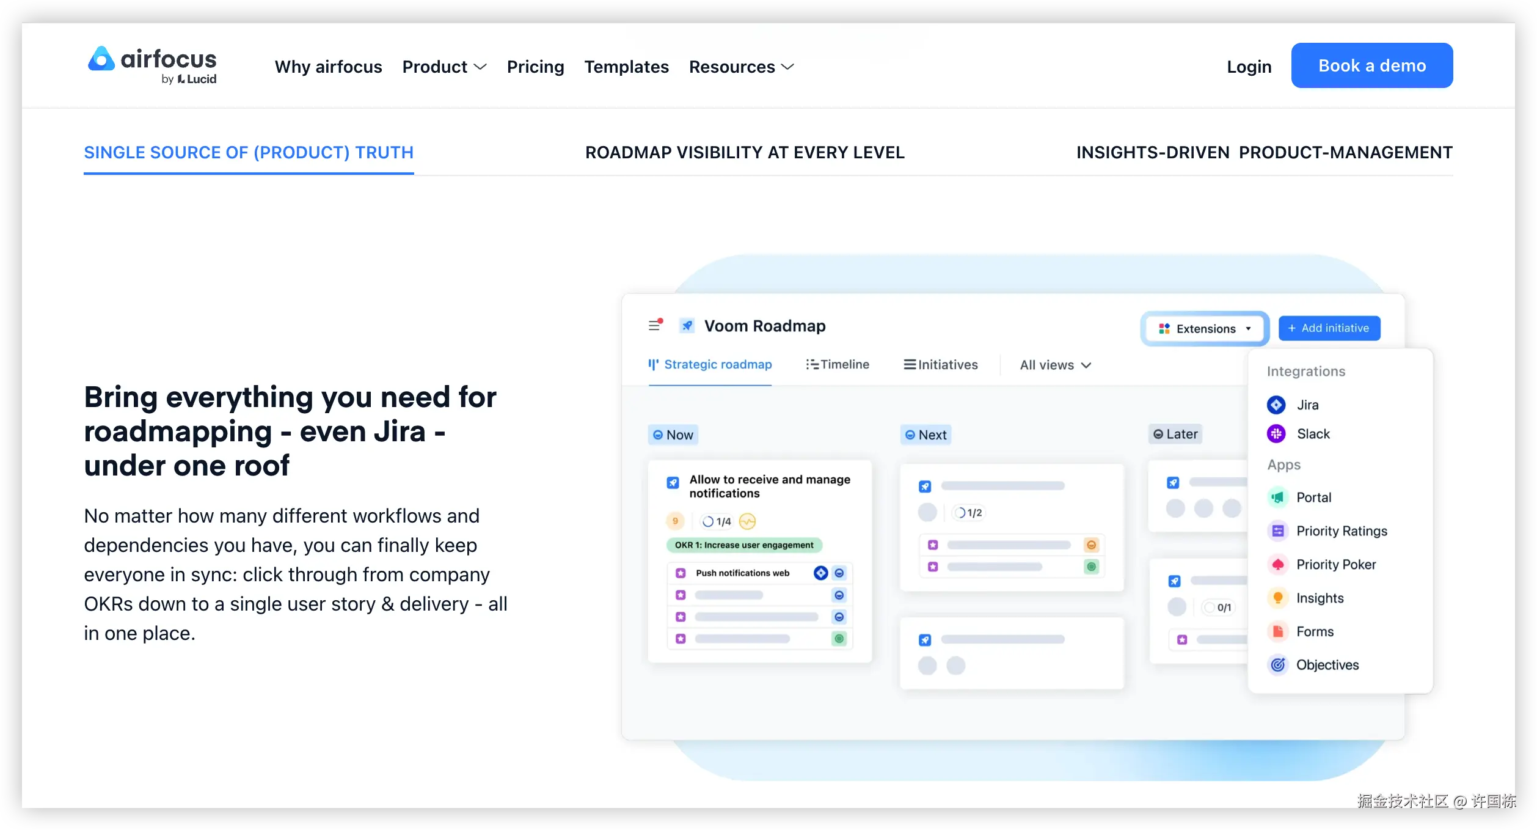Viewport: 1537px width, 830px height.
Task: Switch to the Timeline view tab
Action: coord(838,364)
